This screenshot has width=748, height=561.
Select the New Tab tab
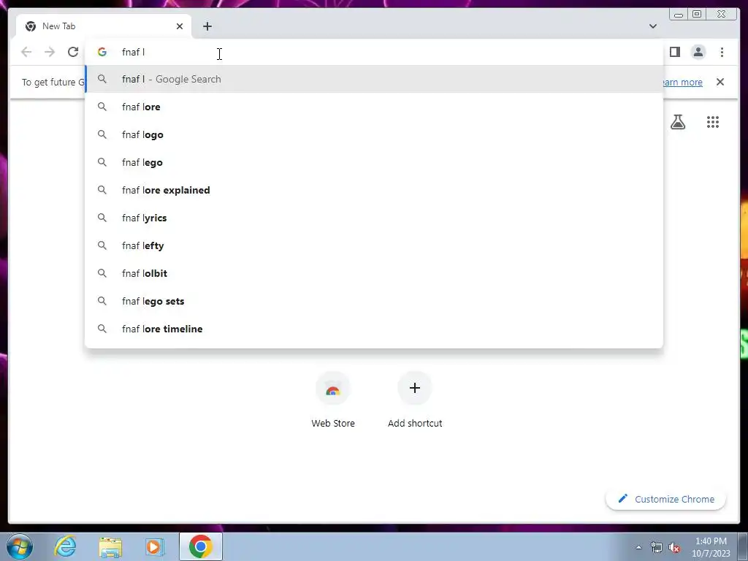(x=104, y=26)
